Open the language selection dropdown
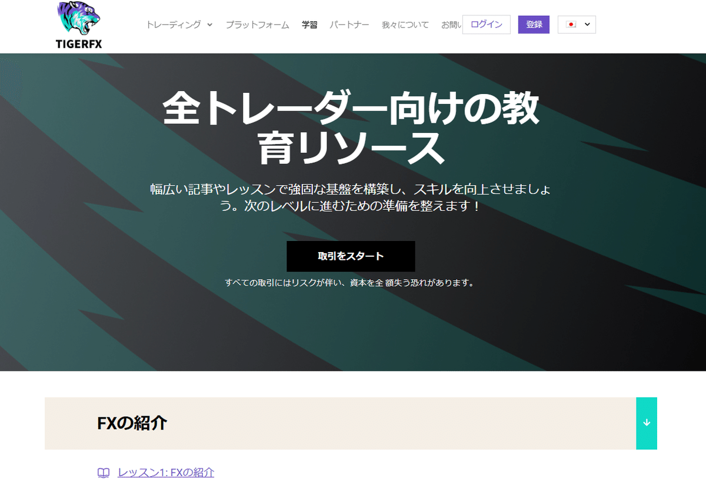 point(577,25)
